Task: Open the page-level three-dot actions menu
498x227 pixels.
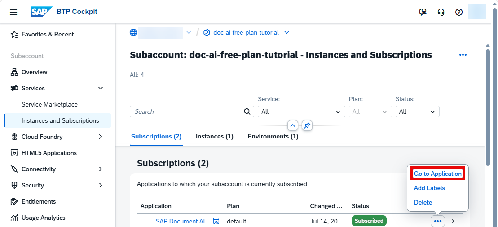Action: [463, 55]
